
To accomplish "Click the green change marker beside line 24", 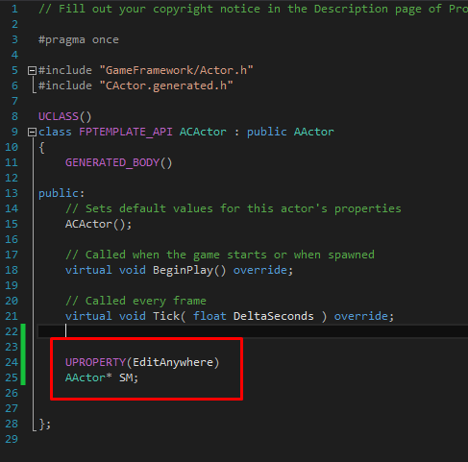I will [23, 362].
